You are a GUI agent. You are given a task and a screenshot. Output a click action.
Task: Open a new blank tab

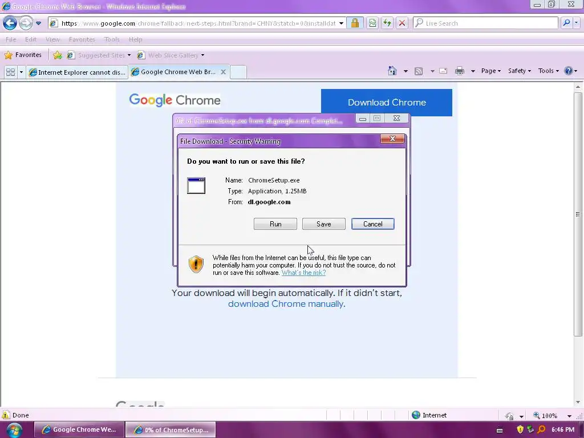[238, 72]
